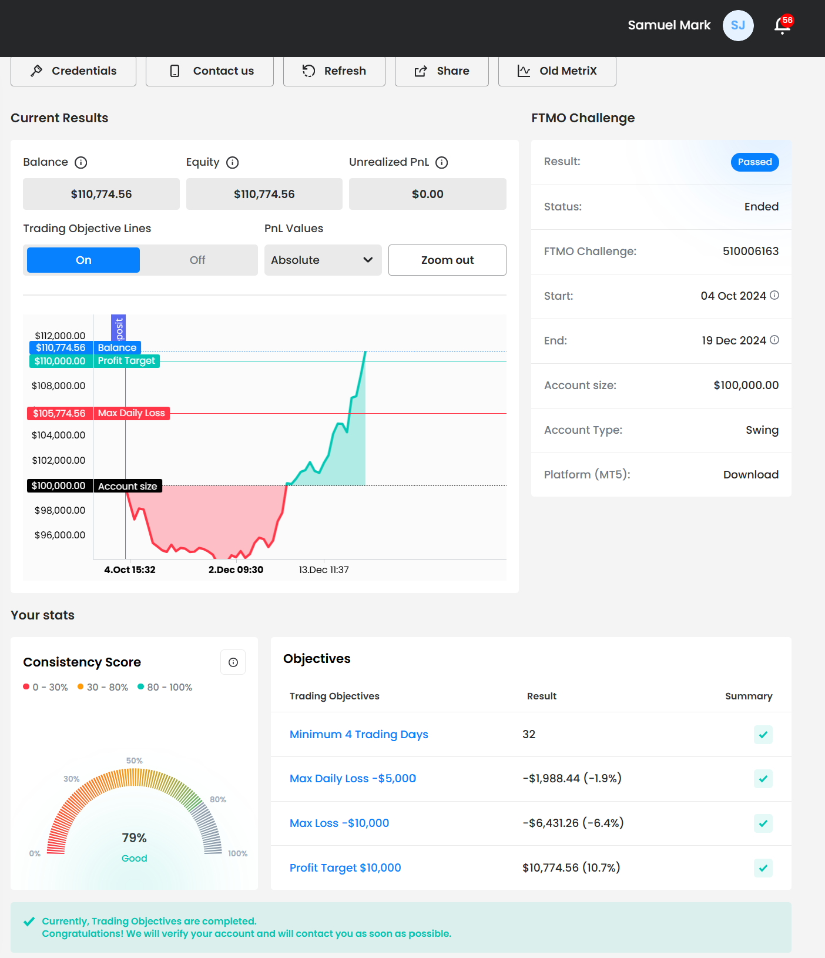Click the Equity info icon

click(x=233, y=162)
